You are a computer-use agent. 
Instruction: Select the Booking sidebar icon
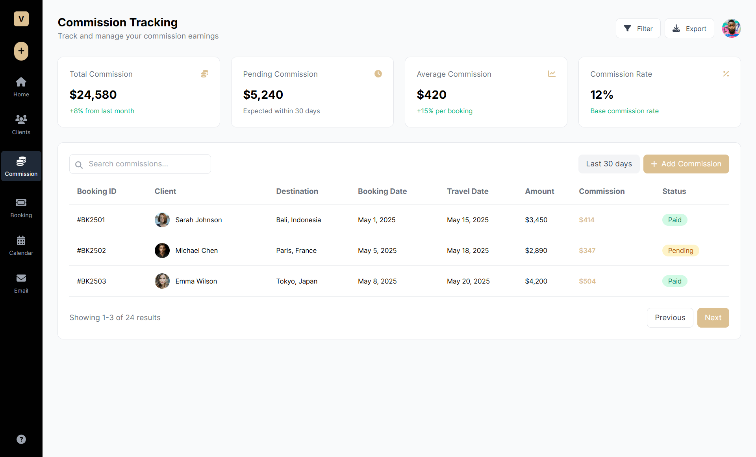click(x=21, y=203)
